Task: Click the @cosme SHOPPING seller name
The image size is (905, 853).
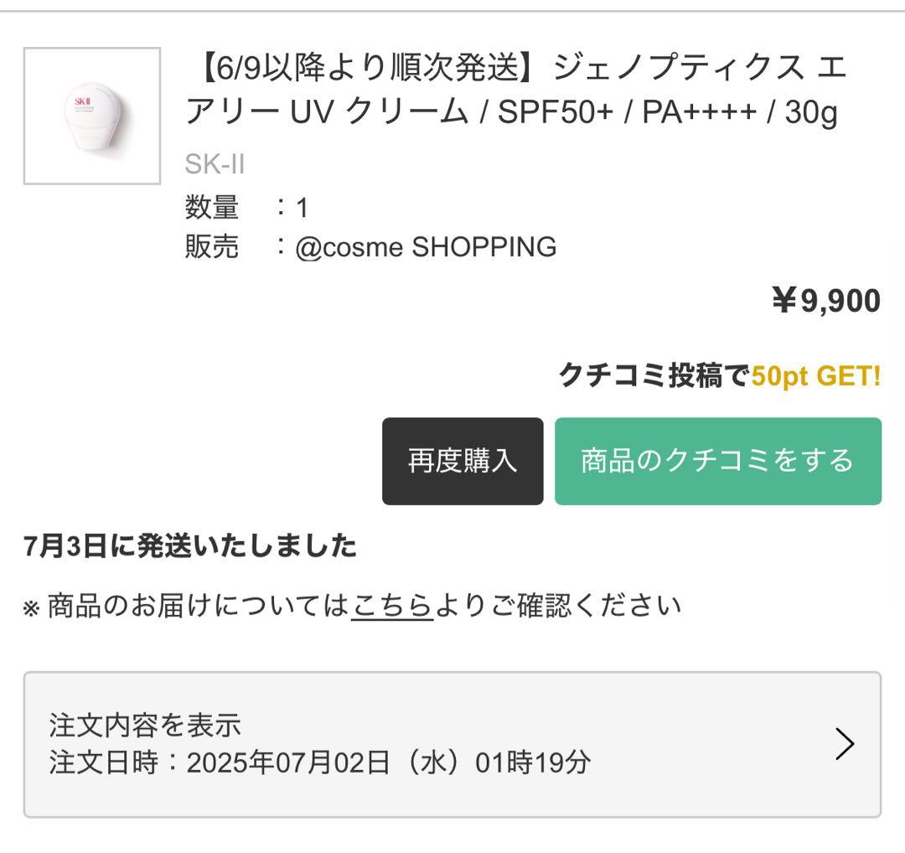Action: [x=426, y=247]
